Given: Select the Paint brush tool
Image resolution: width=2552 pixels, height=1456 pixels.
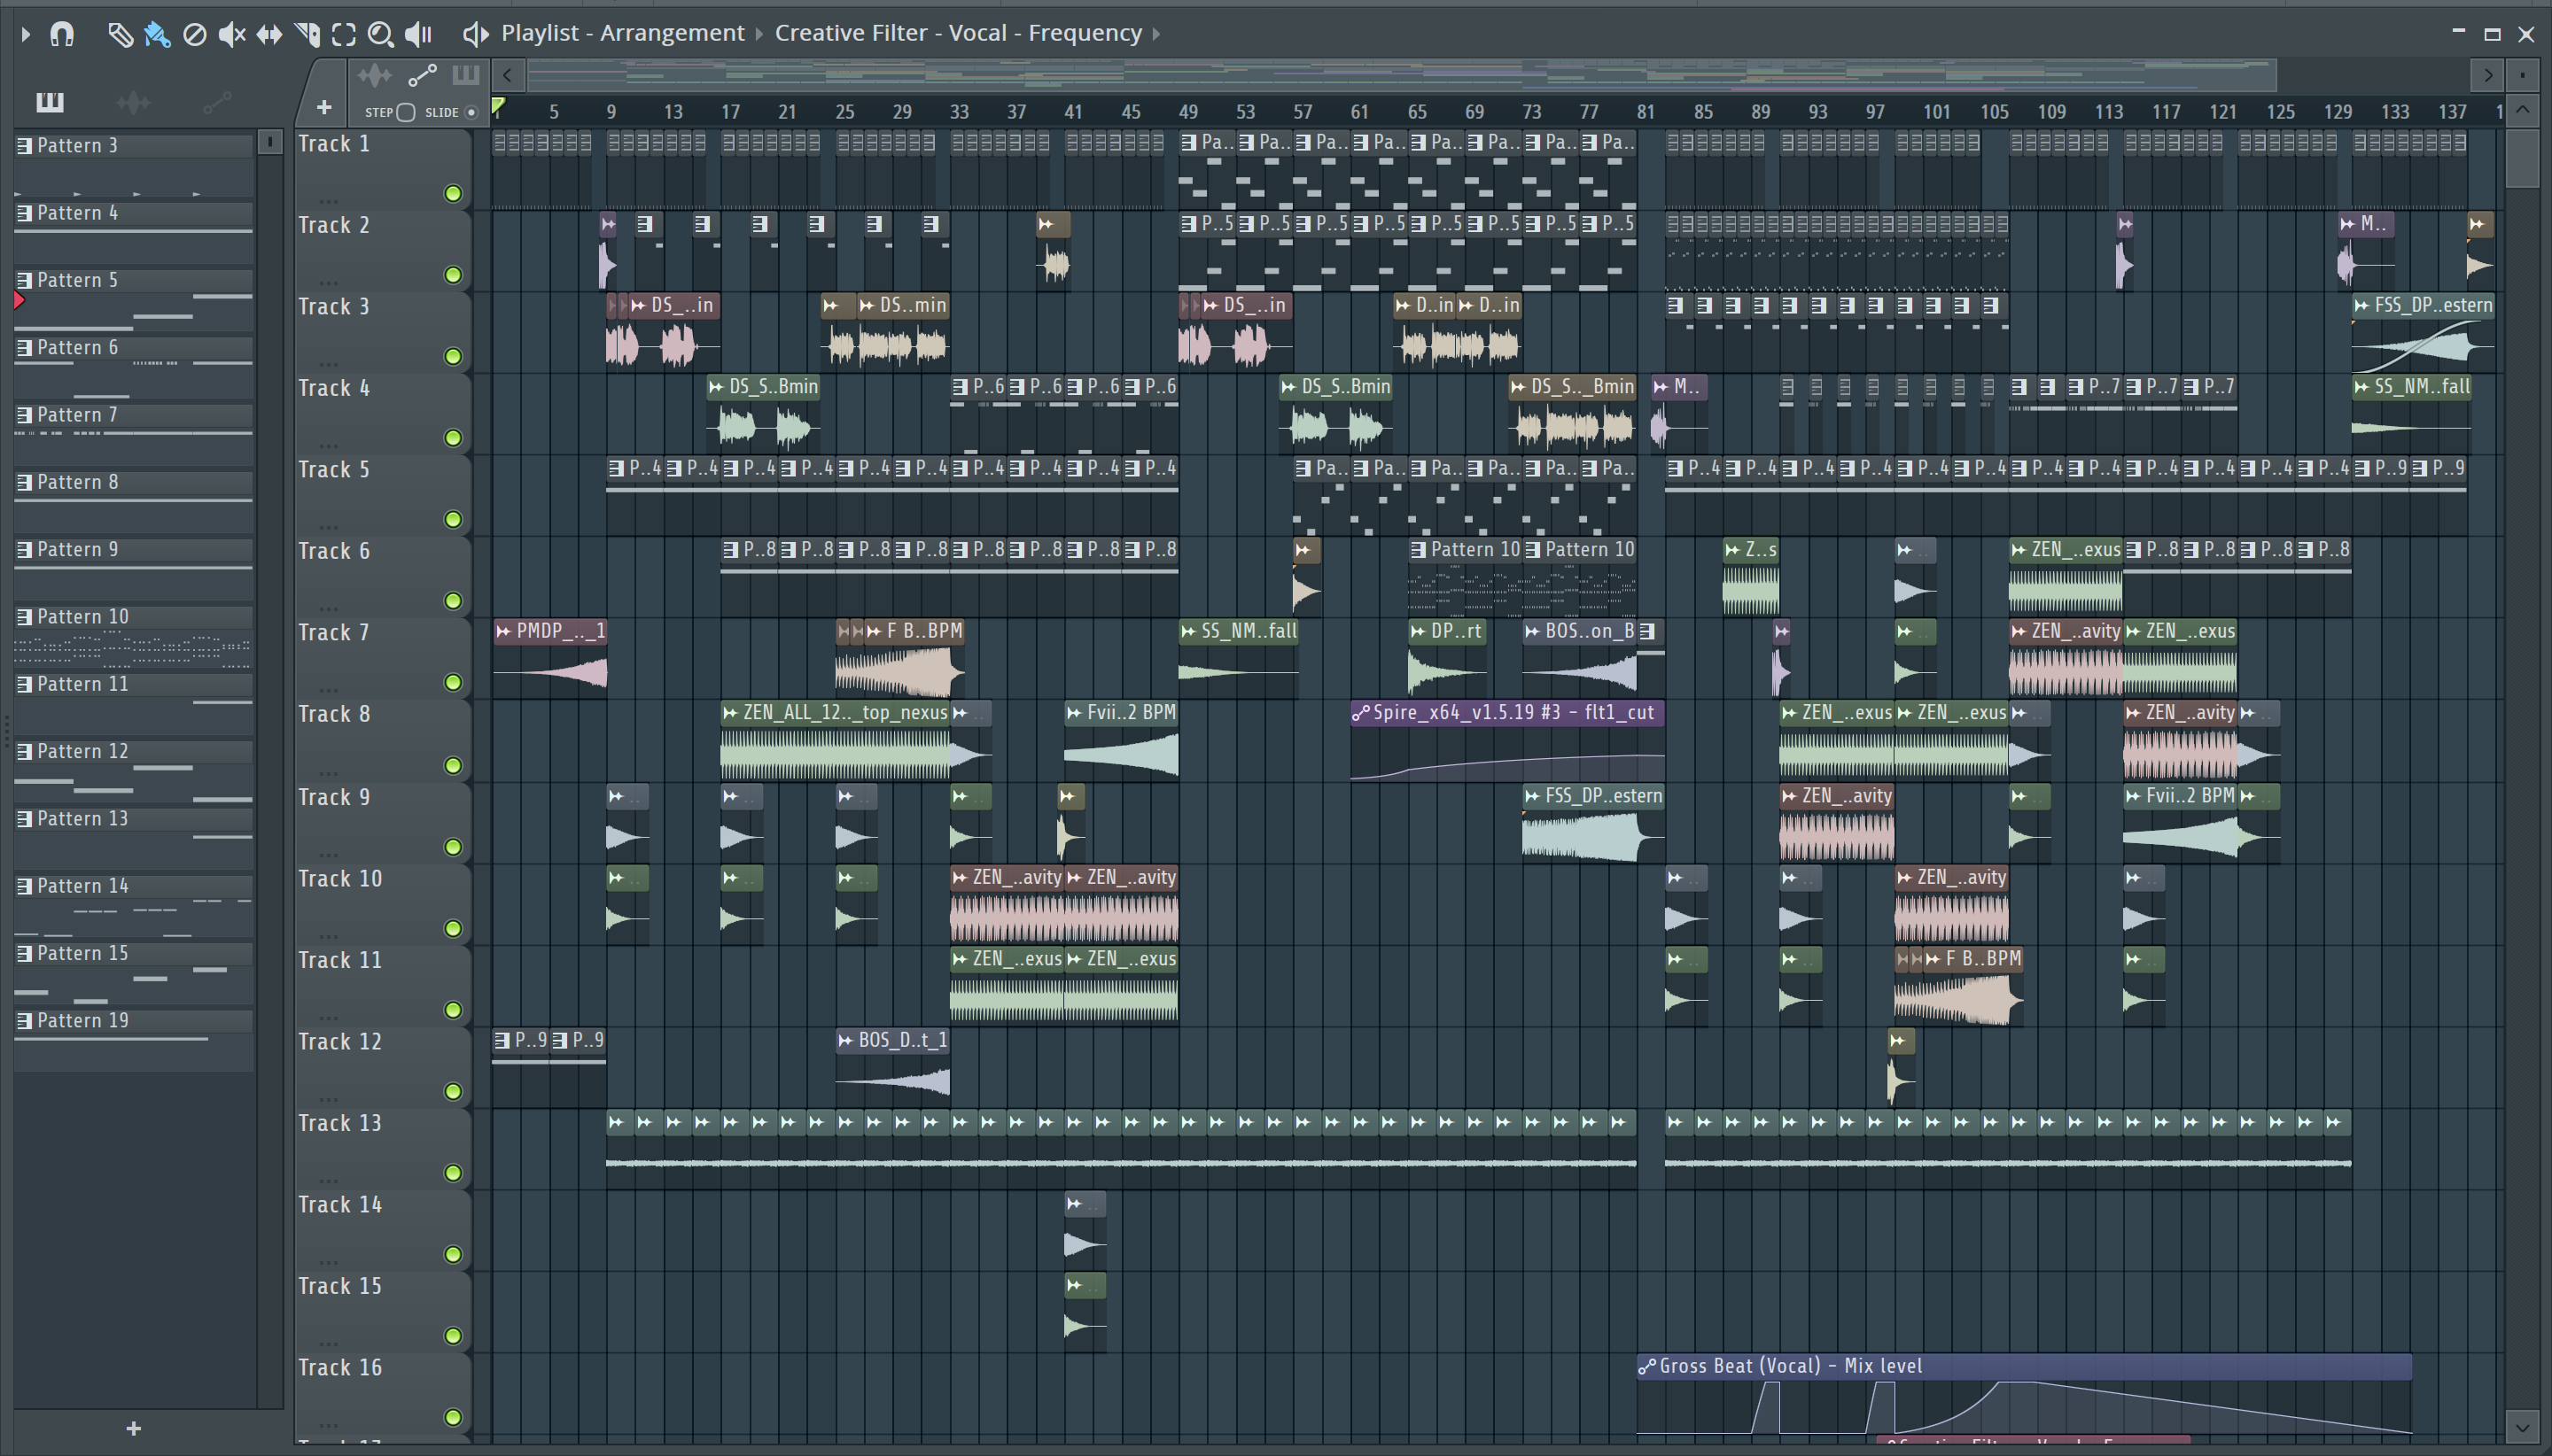Looking at the screenshot, I should click(157, 35).
